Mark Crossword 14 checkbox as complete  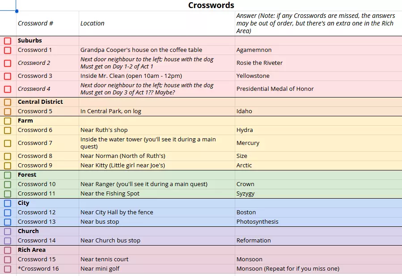(8, 241)
